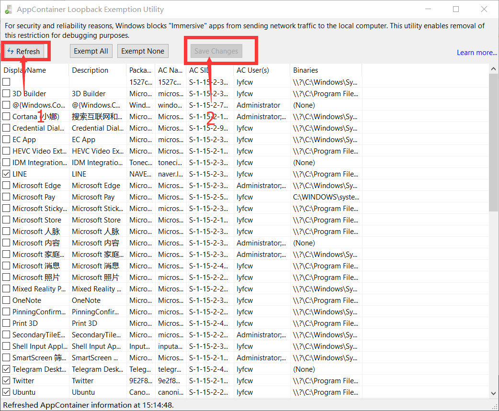Click status bar refreshed message
Image resolution: width=499 pixels, height=411 pixels.
pos(89,405)
